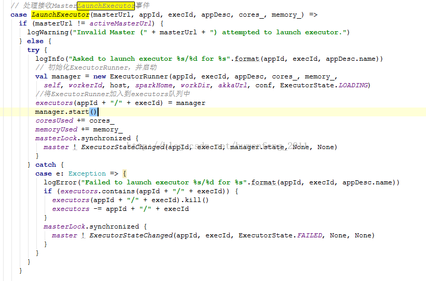Click the logWarning call

pyautogui.click(x=48, y=32)
